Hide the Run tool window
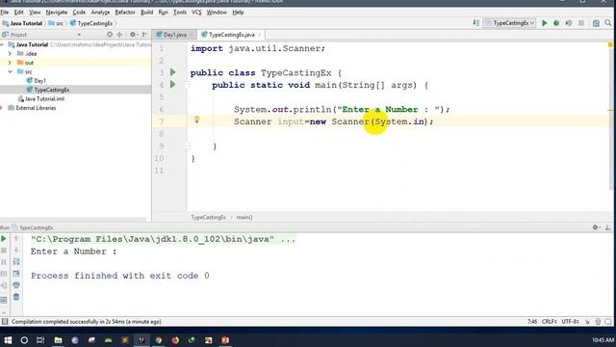 pos(607,227)
